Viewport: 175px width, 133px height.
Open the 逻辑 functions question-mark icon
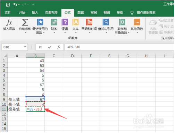click(x=65, y=22)
